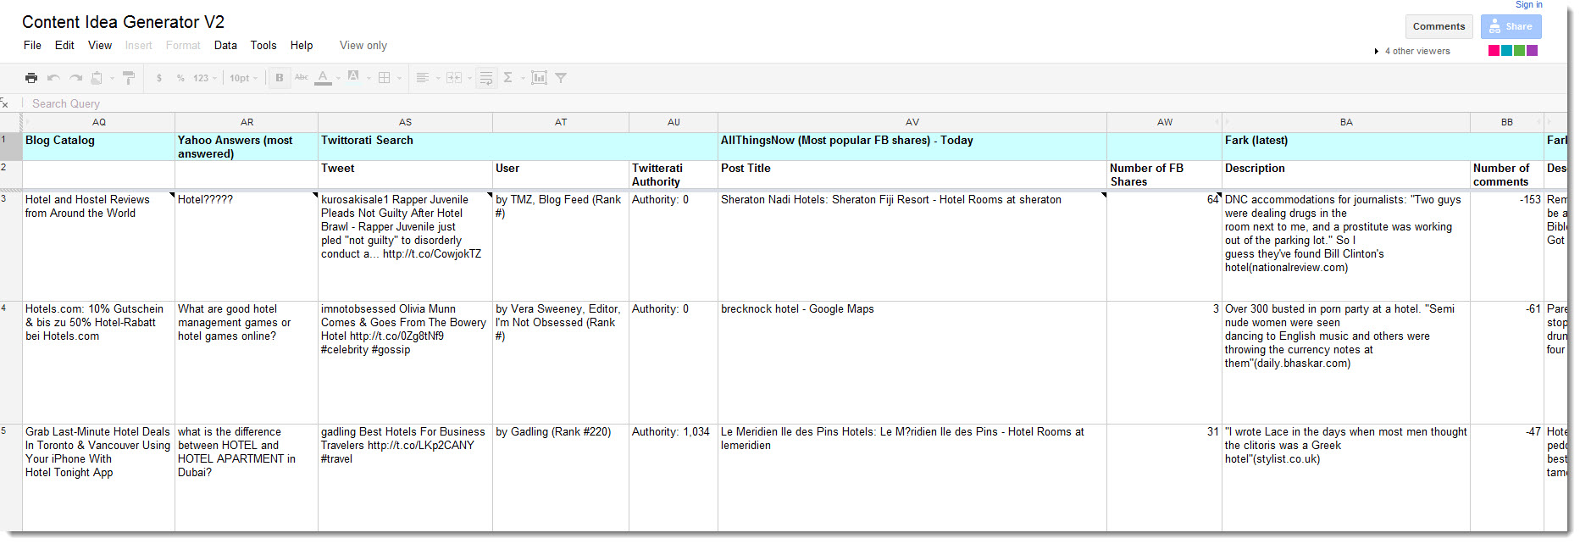Click the Filter funnel icon

tap(561, 78)
